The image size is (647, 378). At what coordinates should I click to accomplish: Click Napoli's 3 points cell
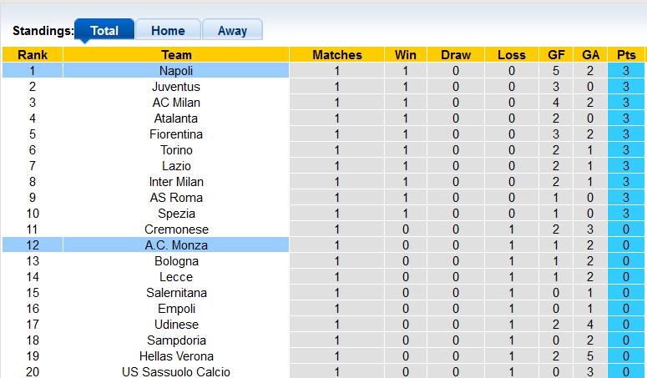[x=625, y=71]
